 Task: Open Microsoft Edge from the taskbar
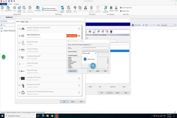click(x=43, y=116)
